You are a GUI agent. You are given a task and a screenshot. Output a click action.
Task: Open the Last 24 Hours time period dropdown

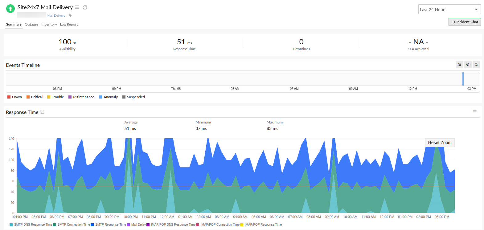tap(449, 10)
